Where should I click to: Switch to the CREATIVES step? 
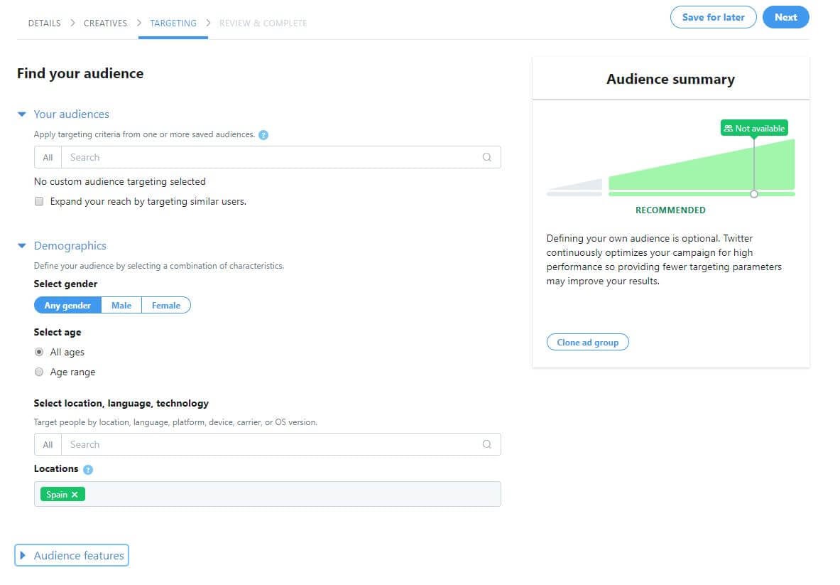(105, 23)
